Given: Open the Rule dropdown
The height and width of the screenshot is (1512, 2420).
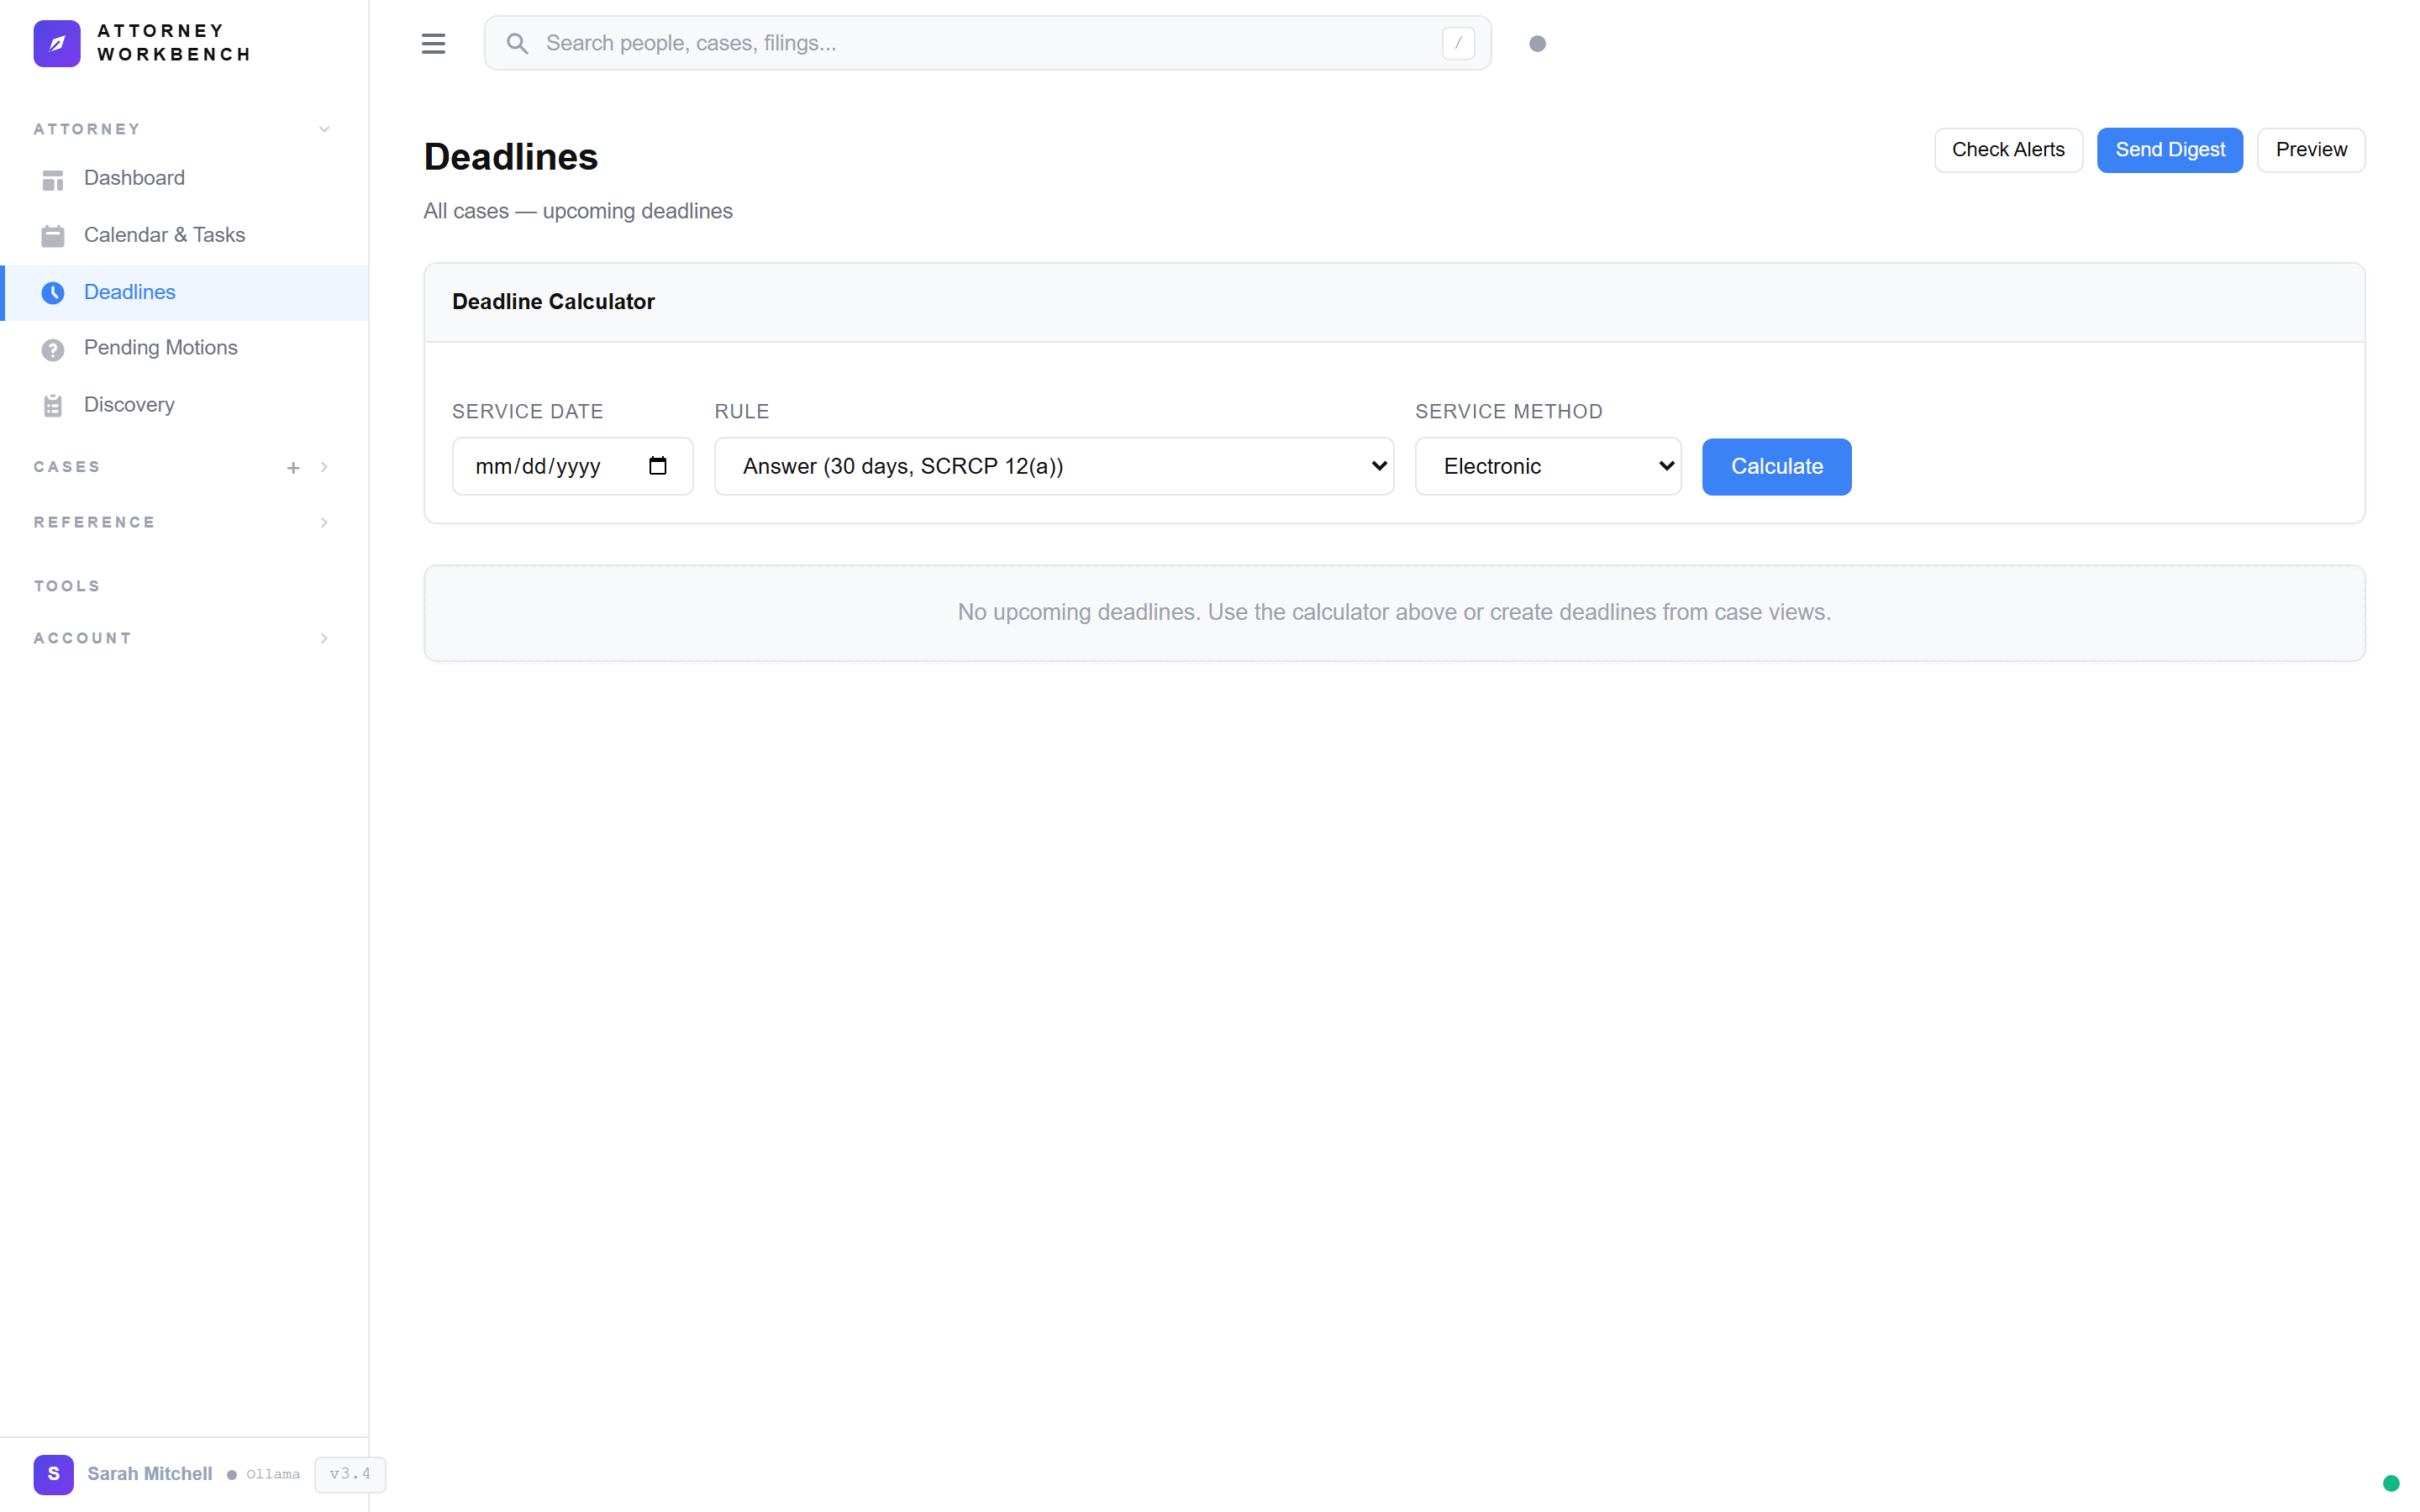Looking at the screenshot, I should (x=1053, y=466).
